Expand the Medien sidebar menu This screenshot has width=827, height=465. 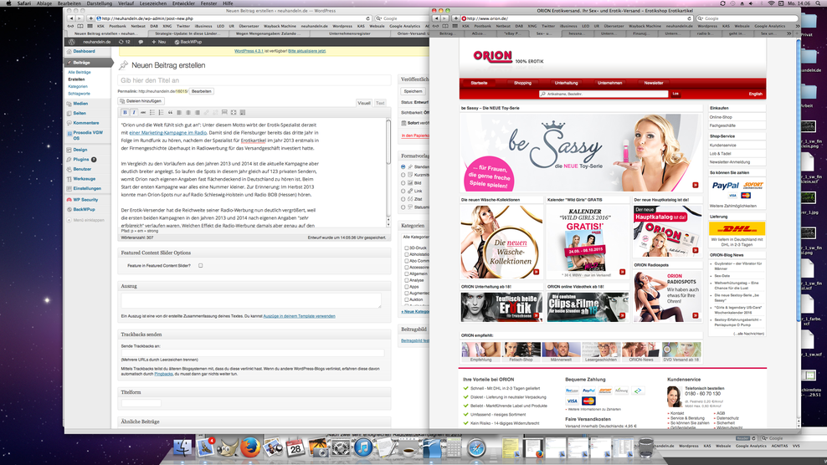click(80, 104)
